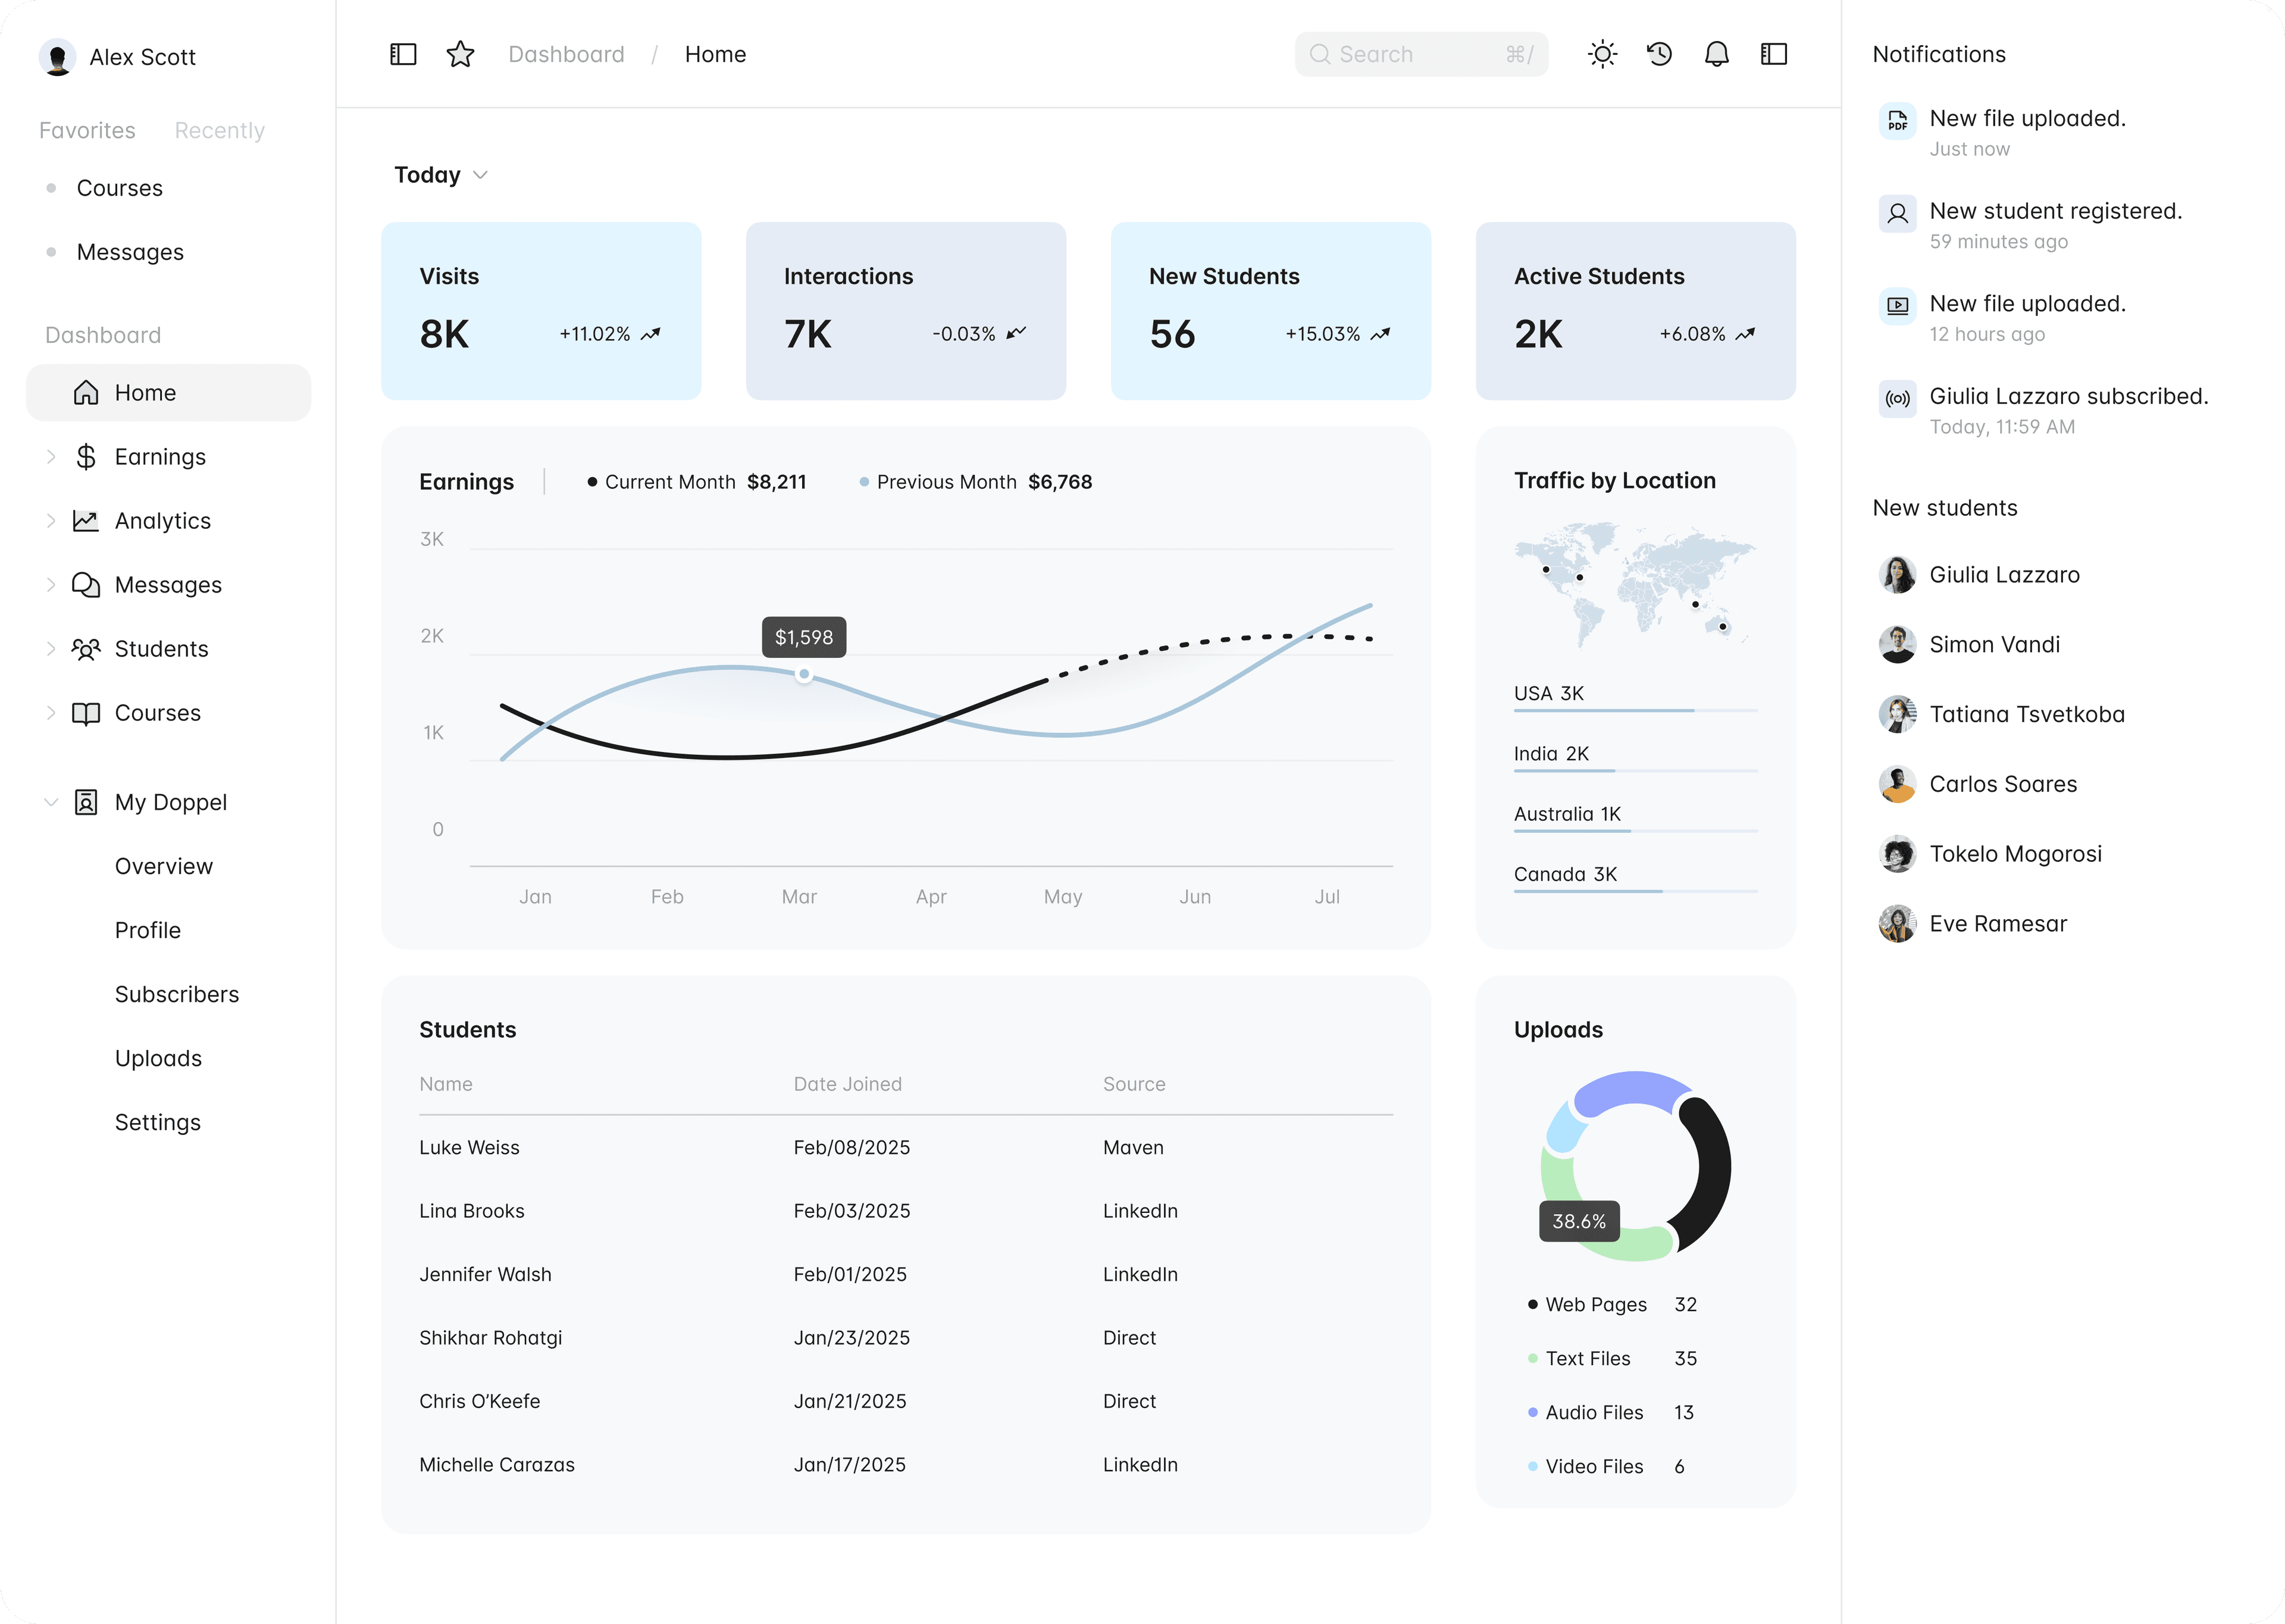Screen dimensions: 2285x1624
Task: Click the PDF file notification icon
Action: (1897, 121)
